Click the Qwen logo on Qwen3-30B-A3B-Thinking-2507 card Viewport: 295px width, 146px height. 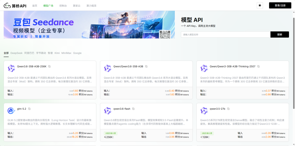204,68
